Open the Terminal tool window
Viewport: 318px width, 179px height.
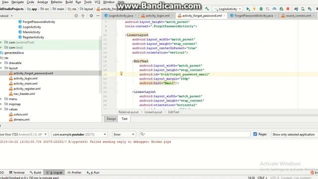(17, 173)
